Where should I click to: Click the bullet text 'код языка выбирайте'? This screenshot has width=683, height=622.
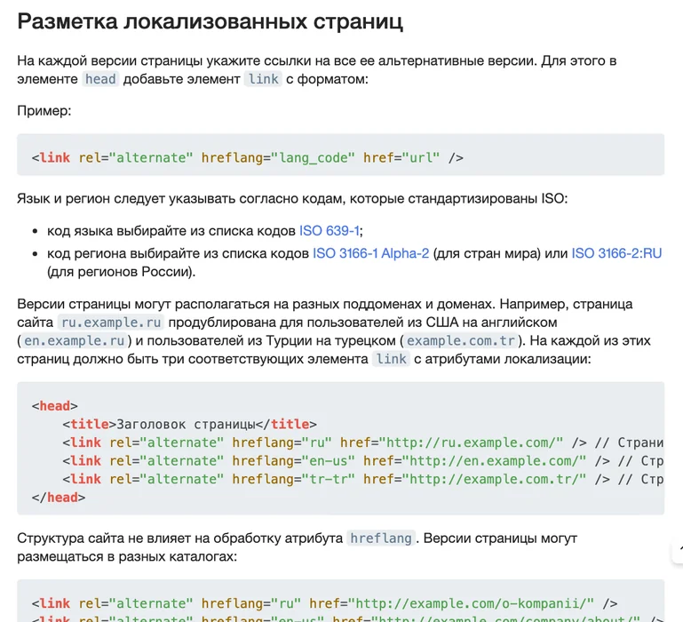[205, 230]
